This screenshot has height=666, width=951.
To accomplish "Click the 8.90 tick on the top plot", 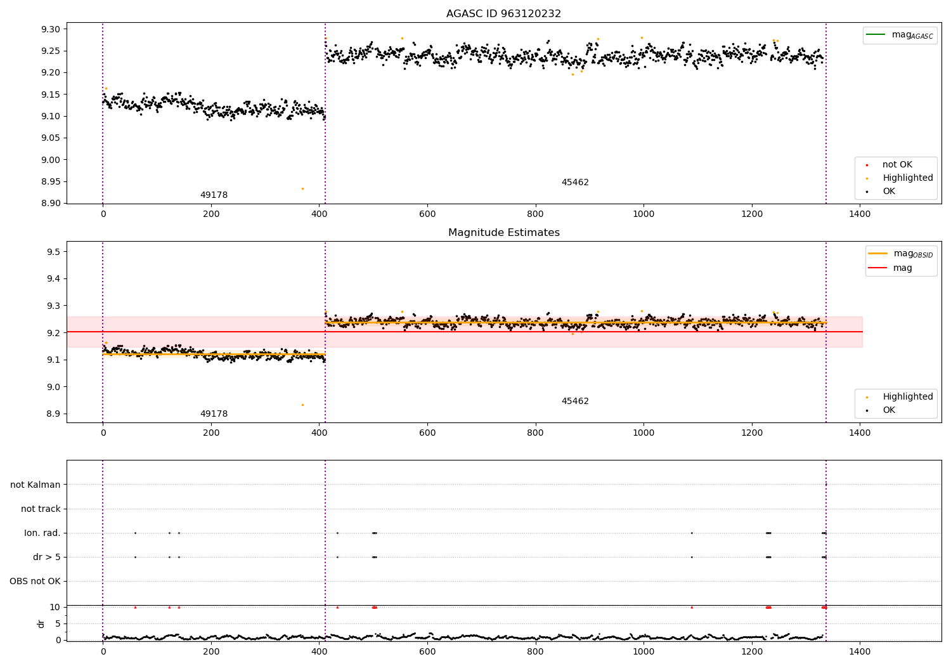I will point(51,204).
